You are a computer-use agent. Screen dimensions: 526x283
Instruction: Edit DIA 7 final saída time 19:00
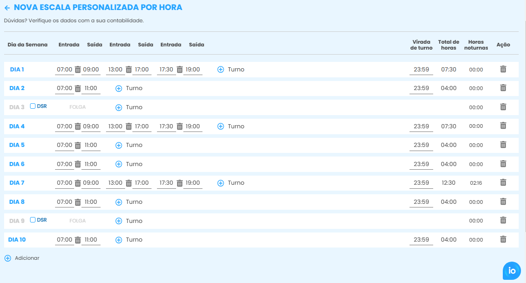coord(193,183)
